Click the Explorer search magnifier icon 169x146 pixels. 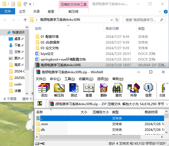pos(161,20)
